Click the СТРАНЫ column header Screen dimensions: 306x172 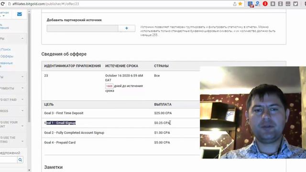pyautogui.click(x=161, y=66)
